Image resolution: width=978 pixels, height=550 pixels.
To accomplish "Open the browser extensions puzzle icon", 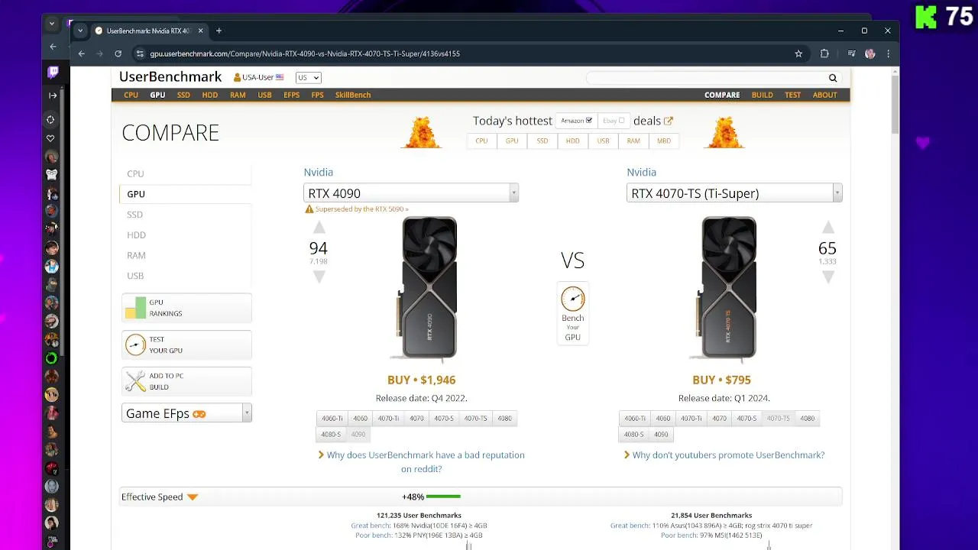I will [x=824, y=53].
